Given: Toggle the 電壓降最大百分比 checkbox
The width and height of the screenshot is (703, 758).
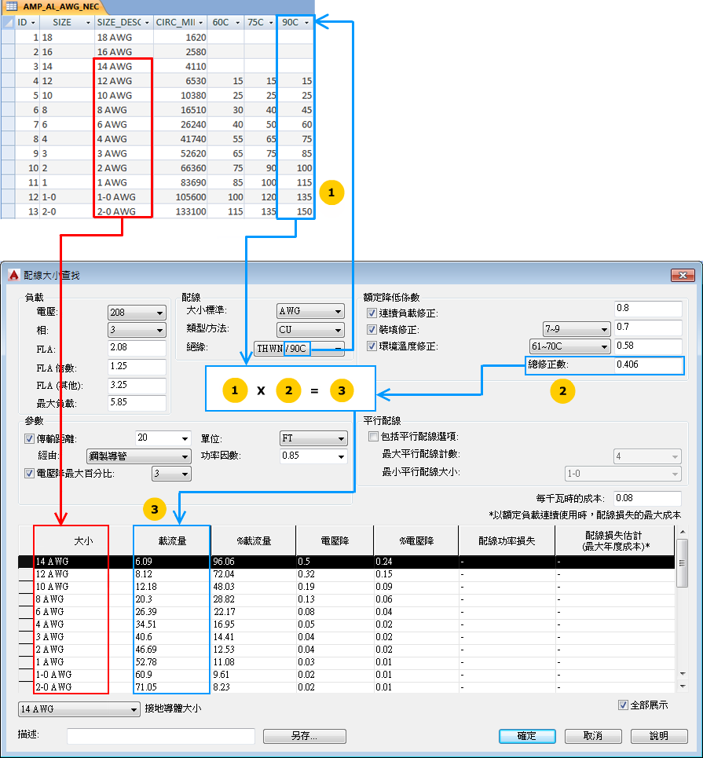Looking at the screenshot, I should [x=29, y=474].
